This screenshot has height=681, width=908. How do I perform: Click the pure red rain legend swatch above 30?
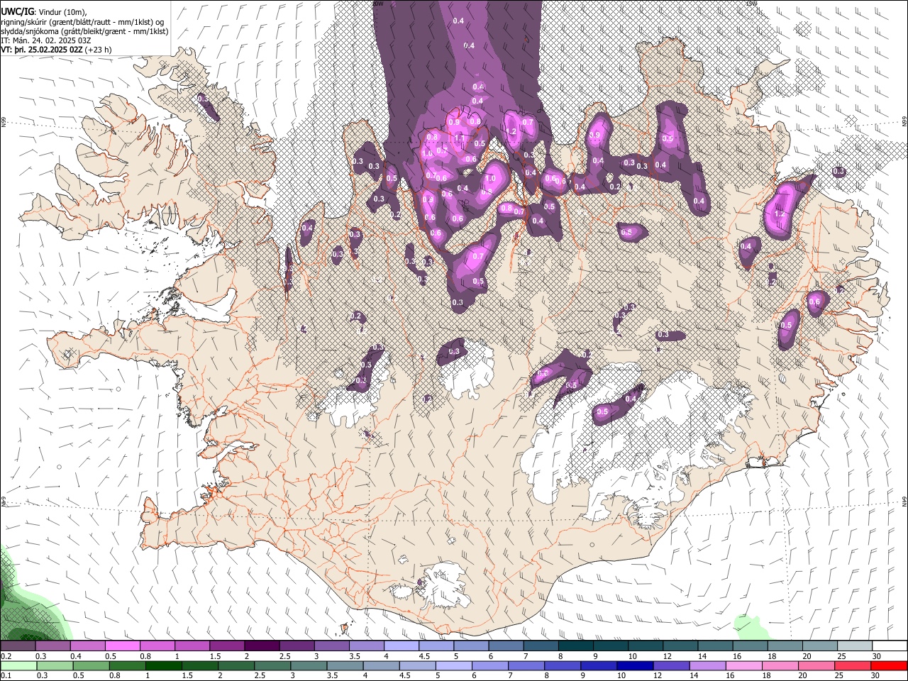click(888, 666)
